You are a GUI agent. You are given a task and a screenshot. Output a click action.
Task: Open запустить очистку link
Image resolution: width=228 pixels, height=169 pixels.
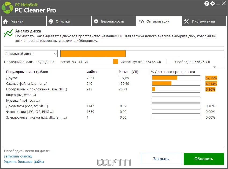pos(18,156)
